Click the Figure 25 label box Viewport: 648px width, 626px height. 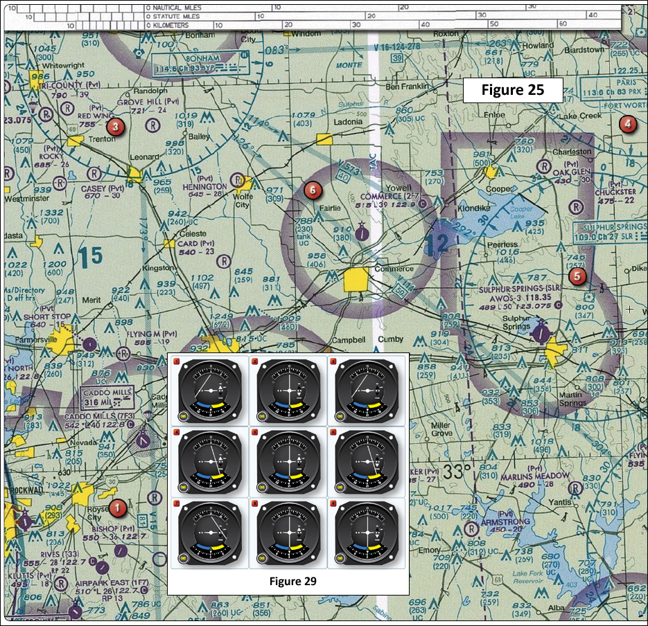click(512, 90)
